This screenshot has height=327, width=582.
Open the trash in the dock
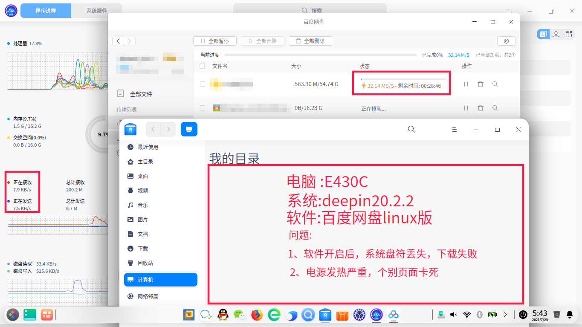point(556,315)
